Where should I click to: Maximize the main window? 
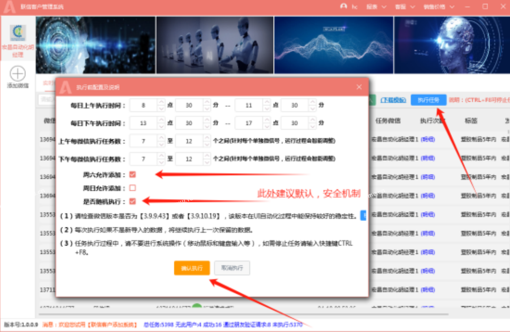click(x=485, y=7)
